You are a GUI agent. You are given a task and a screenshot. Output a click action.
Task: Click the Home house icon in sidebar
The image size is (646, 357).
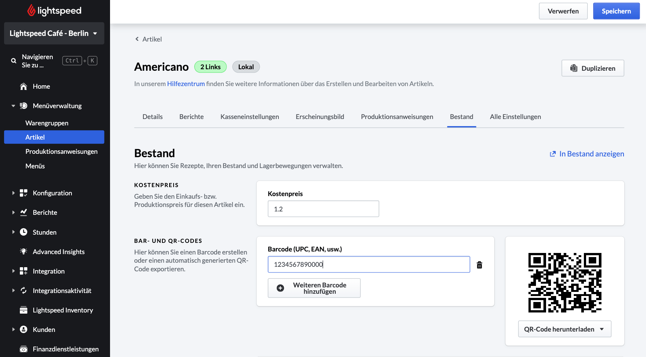24,86
